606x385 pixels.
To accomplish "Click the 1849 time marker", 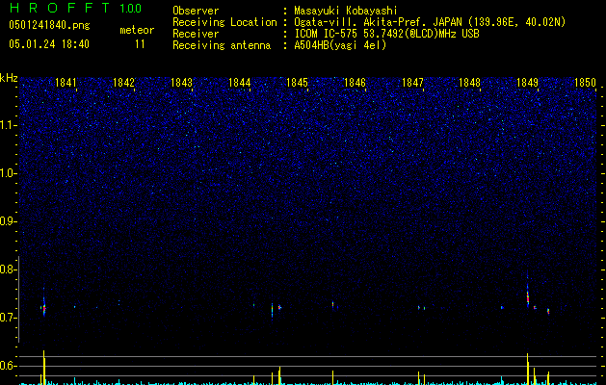I will [x=527, y=83].
